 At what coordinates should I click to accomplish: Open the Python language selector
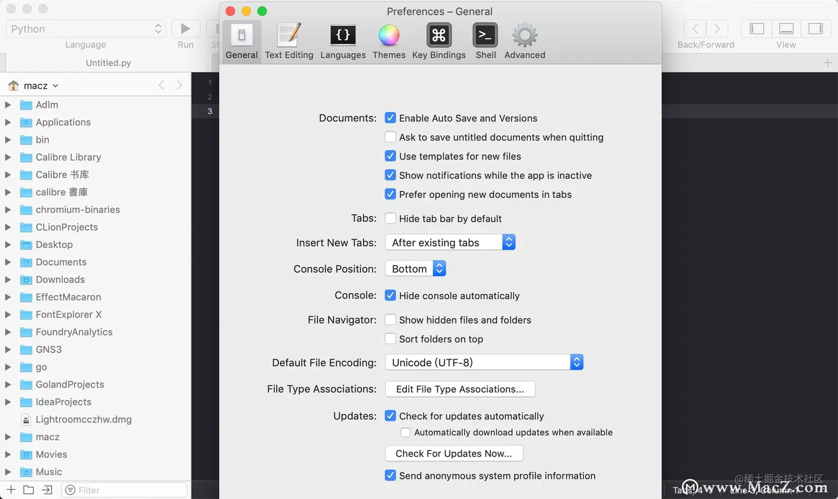pyautogui.click(x=85, y=29)
